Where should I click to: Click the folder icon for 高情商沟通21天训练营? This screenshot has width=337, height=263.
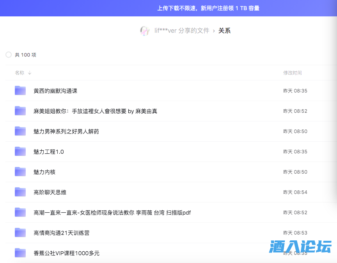click(20, 233)
